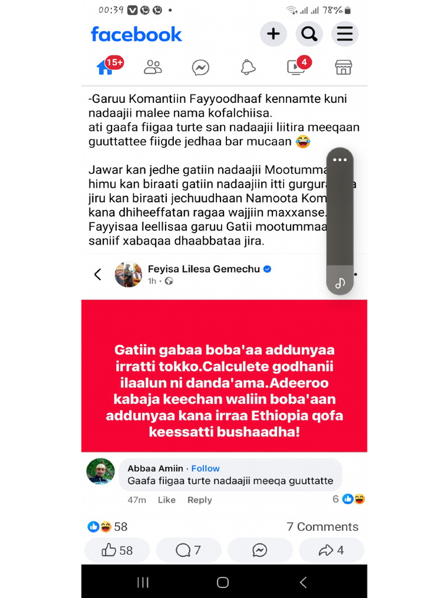Screen dimensions: 448x598
Task: Open the hamburger menu
Action: click(x=344, y=34)
